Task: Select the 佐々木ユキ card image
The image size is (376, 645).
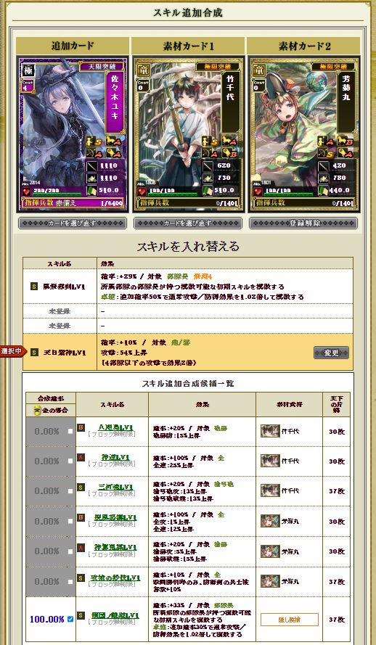Action: (x=73, y=135)
